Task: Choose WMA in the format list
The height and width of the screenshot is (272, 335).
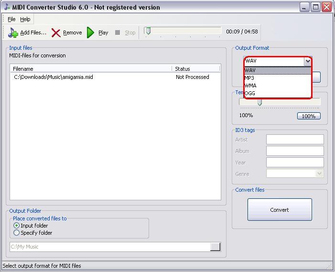Action: (x=278, y=86)
